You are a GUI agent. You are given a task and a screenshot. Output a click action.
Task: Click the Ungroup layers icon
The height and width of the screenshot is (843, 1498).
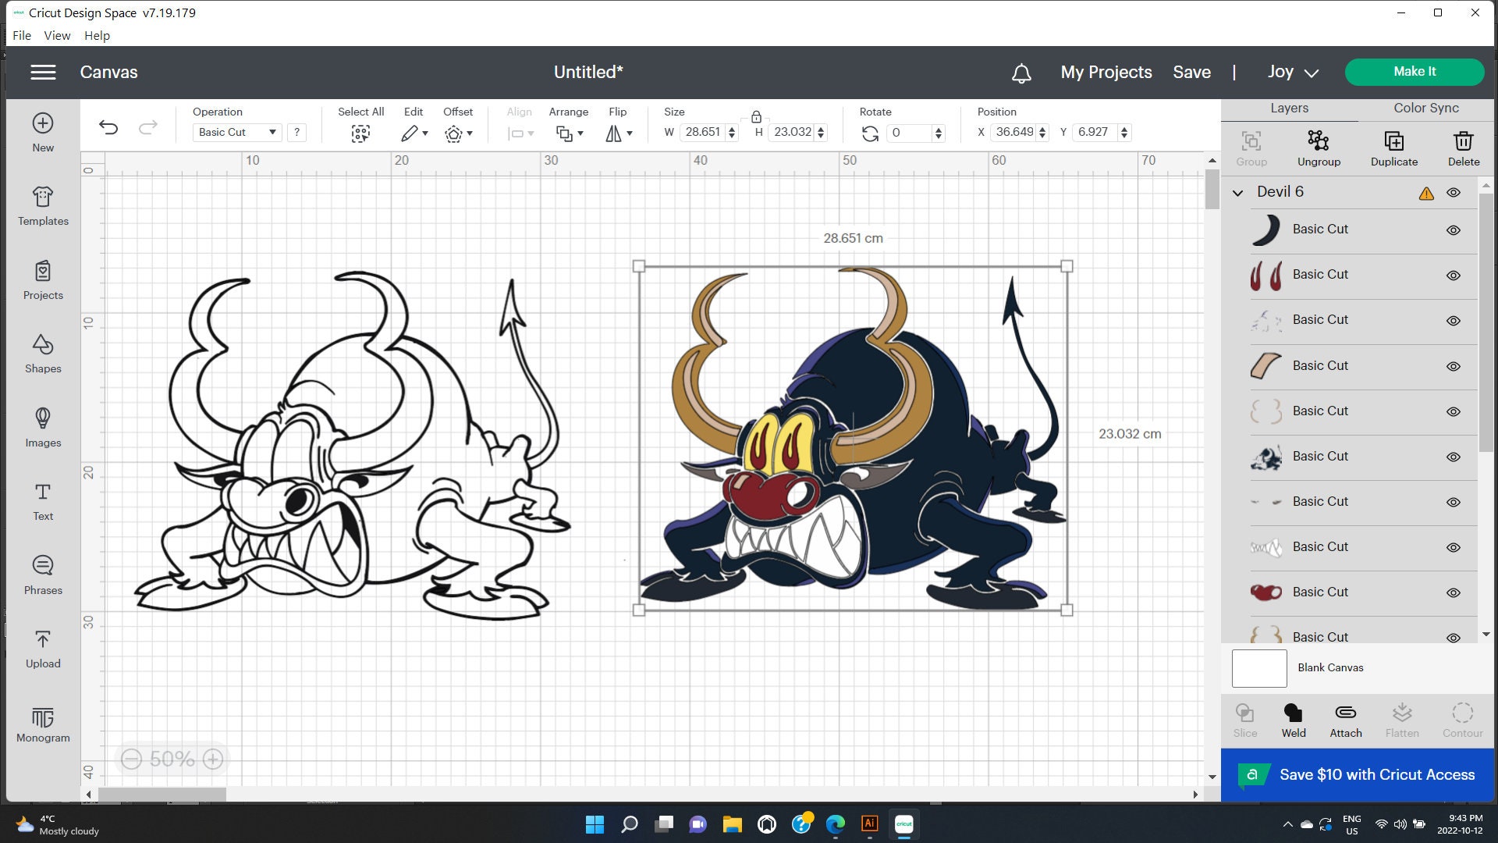pyautogui.click(x=1319, y=140)
